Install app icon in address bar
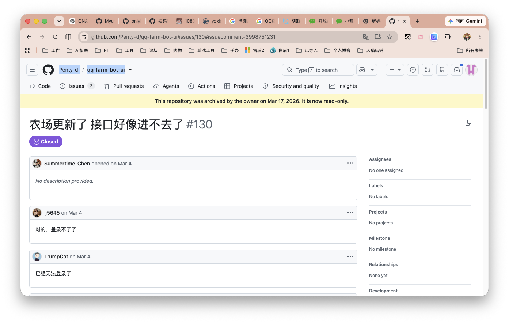Image resolution: width=509 pixels, height=323 pixels. pos(378,37)
